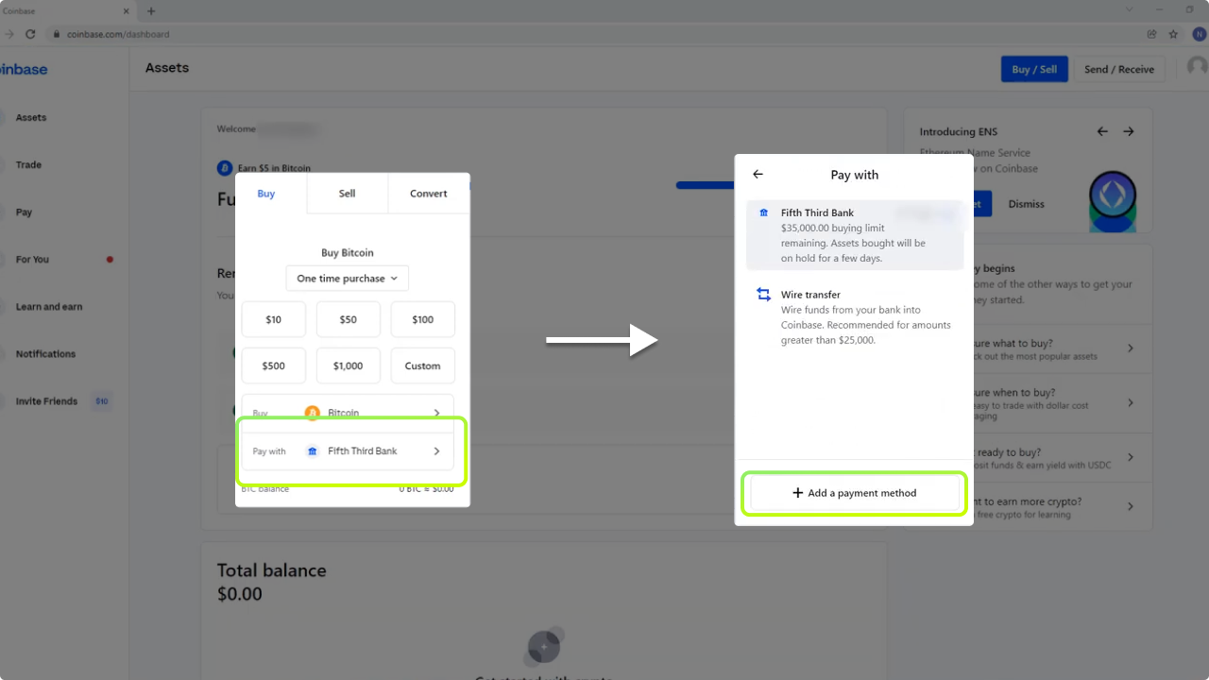Select Fifth Third Bank payment option
The image size is (1209, 680).
[854, 235]
